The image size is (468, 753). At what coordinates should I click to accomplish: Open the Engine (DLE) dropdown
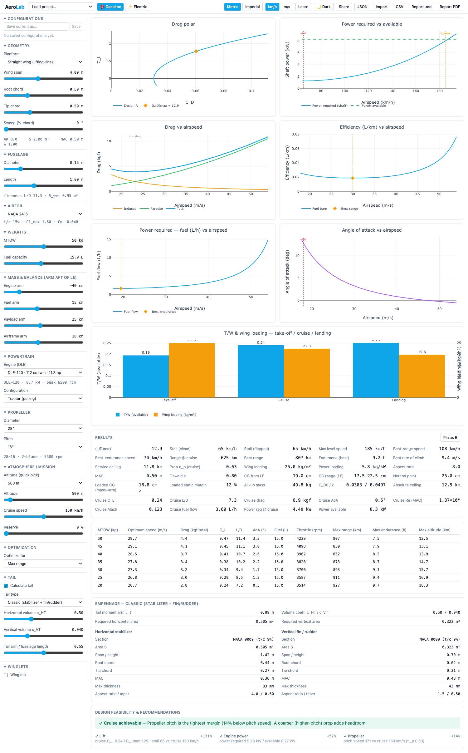click(x=43, y=372)
